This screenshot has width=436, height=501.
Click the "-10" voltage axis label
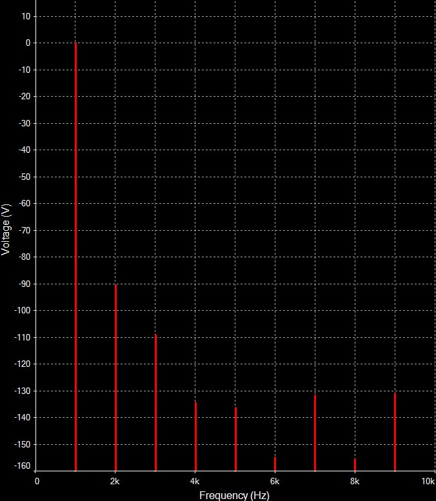tap(25, 70)
